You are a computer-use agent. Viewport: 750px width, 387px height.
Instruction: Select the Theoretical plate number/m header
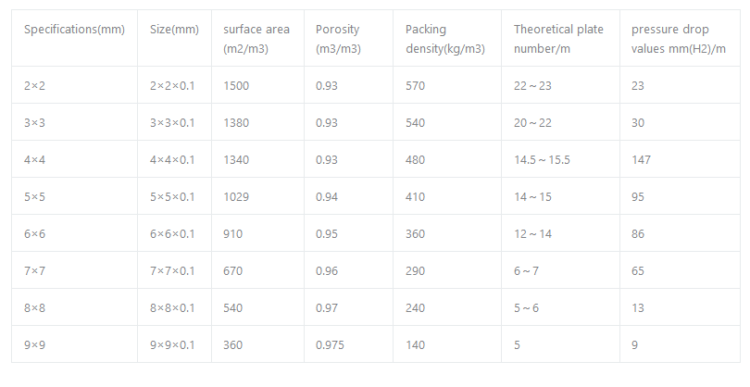[x=558, y=39]
